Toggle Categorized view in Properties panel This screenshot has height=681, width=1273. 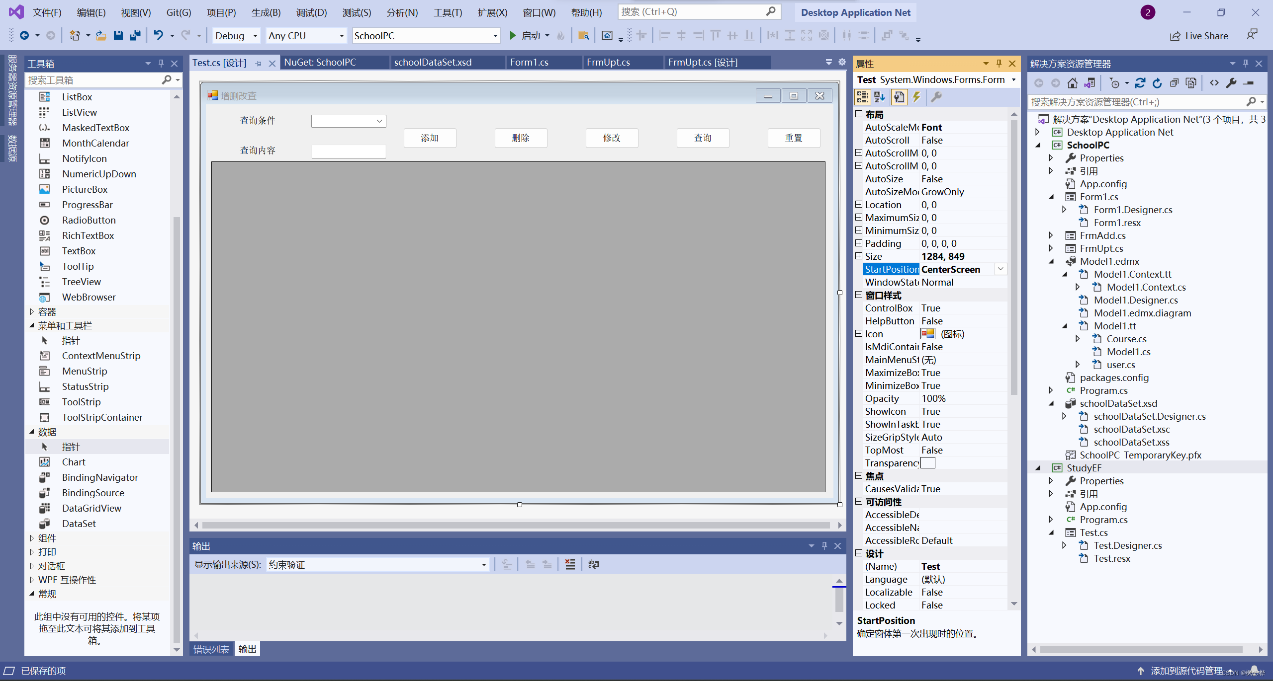pos(862,97)
